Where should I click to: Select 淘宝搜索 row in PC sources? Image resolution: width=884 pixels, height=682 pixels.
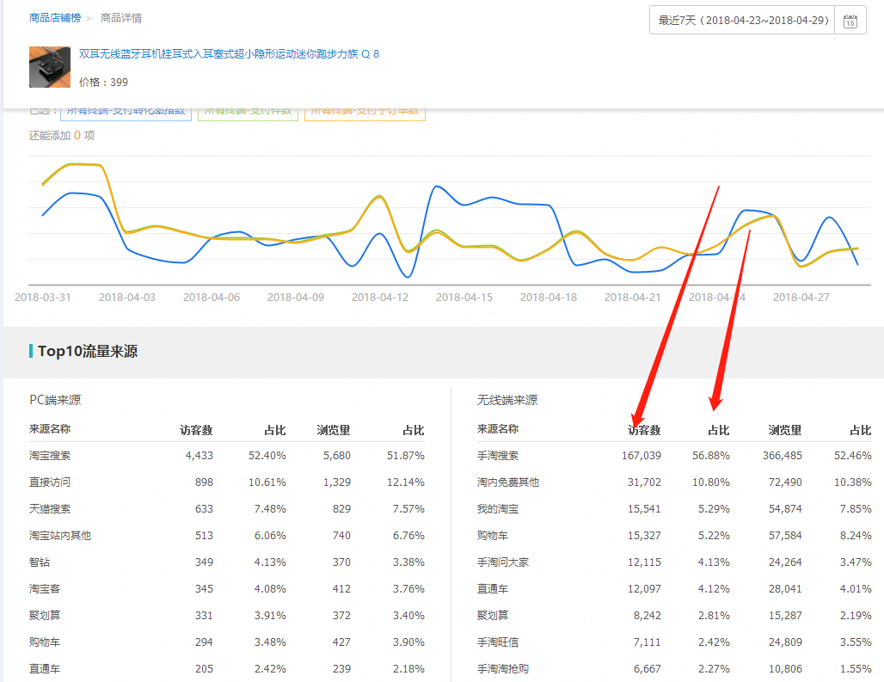[50, 456]
